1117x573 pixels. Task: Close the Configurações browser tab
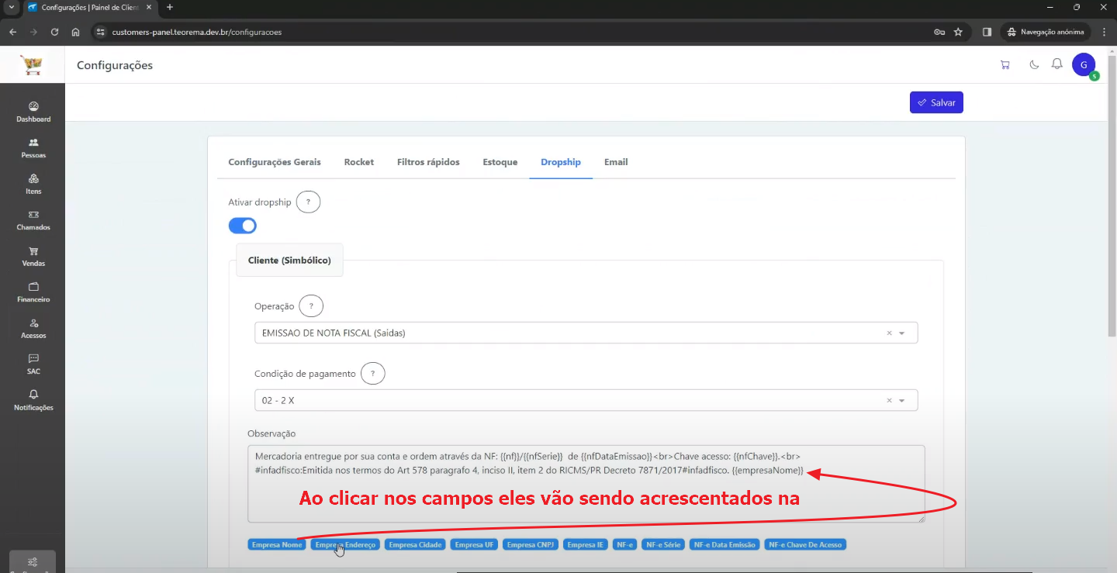click(149, 7)
